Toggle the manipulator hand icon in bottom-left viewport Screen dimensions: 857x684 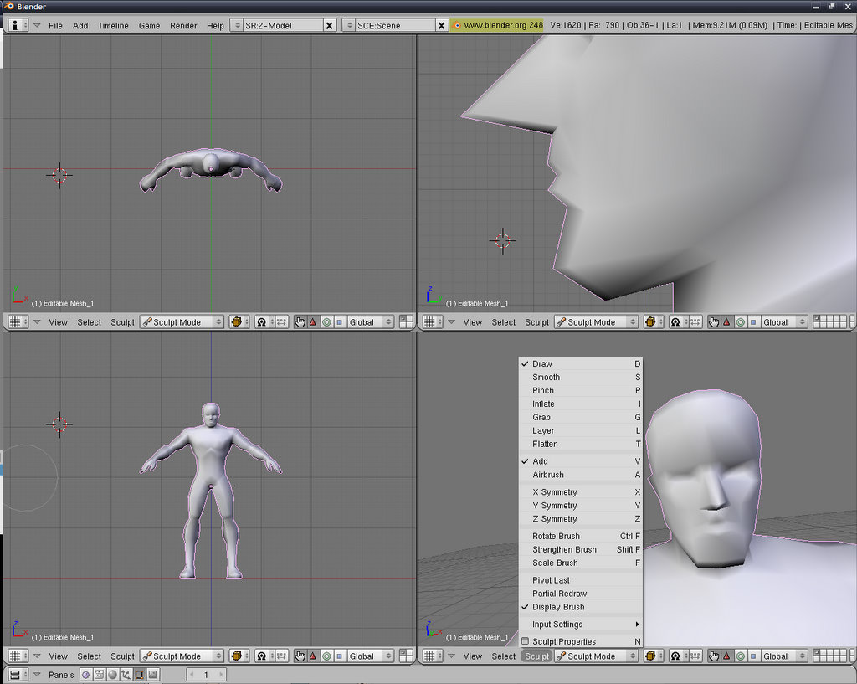click(x=300, y=656)
